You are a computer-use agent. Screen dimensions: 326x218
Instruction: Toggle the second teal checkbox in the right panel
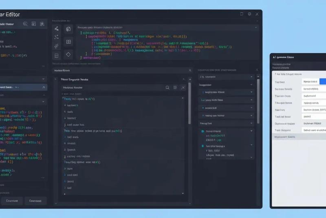coord(203,146)
